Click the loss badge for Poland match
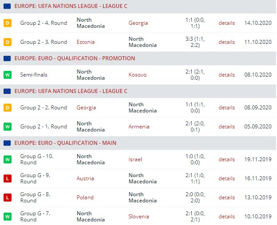Screen dimensions: 277x225 click(x=7, y=198)
